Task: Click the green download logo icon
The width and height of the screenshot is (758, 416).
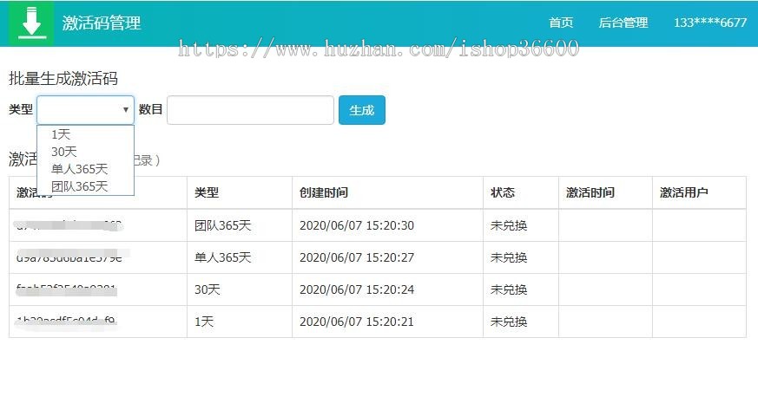Action: coord(32,23)
